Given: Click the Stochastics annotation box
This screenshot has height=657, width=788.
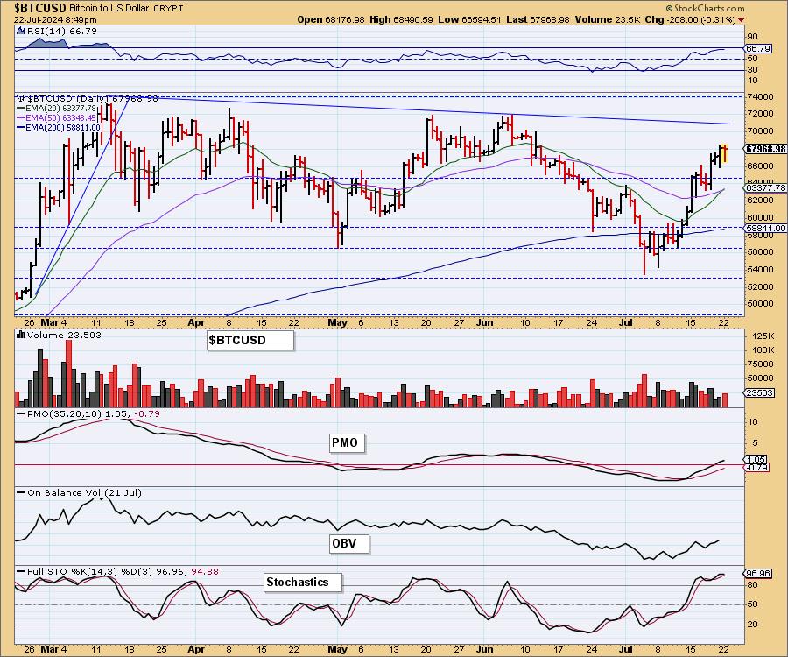Looking at the screenshot, I should (x=303, y=582).
